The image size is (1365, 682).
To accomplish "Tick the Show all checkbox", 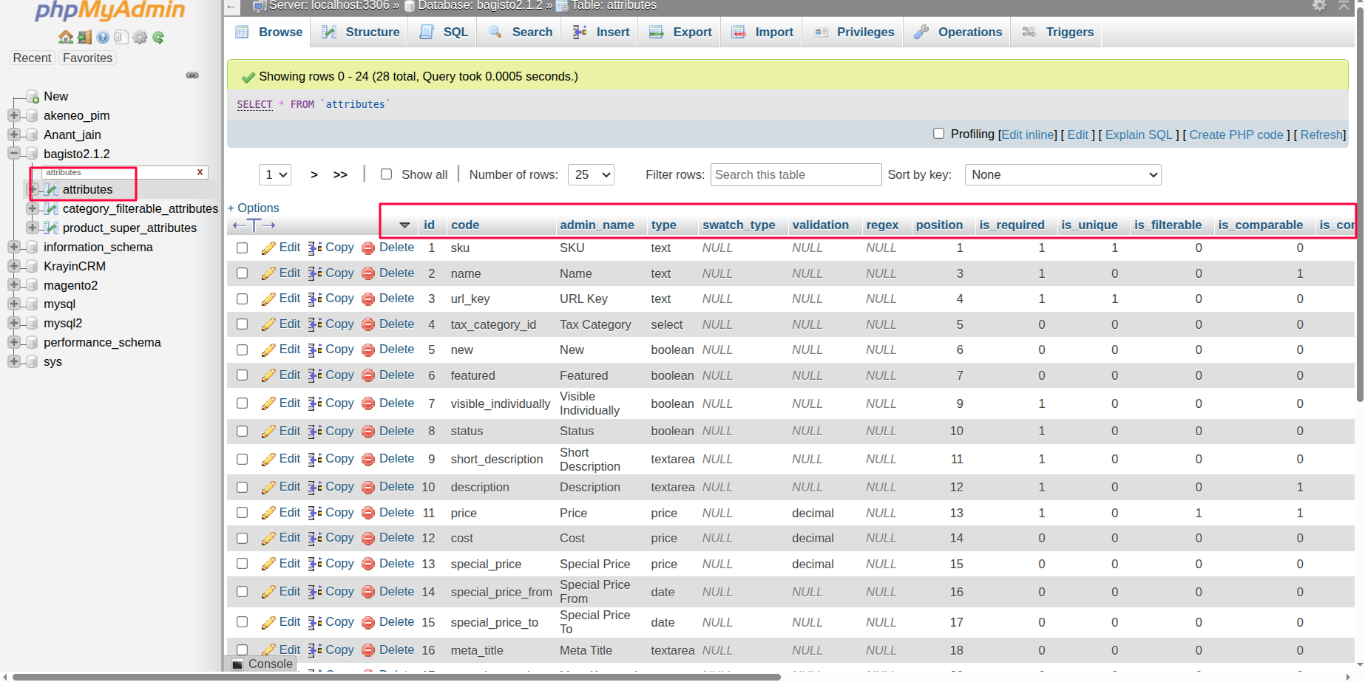I will click(386, 174).
